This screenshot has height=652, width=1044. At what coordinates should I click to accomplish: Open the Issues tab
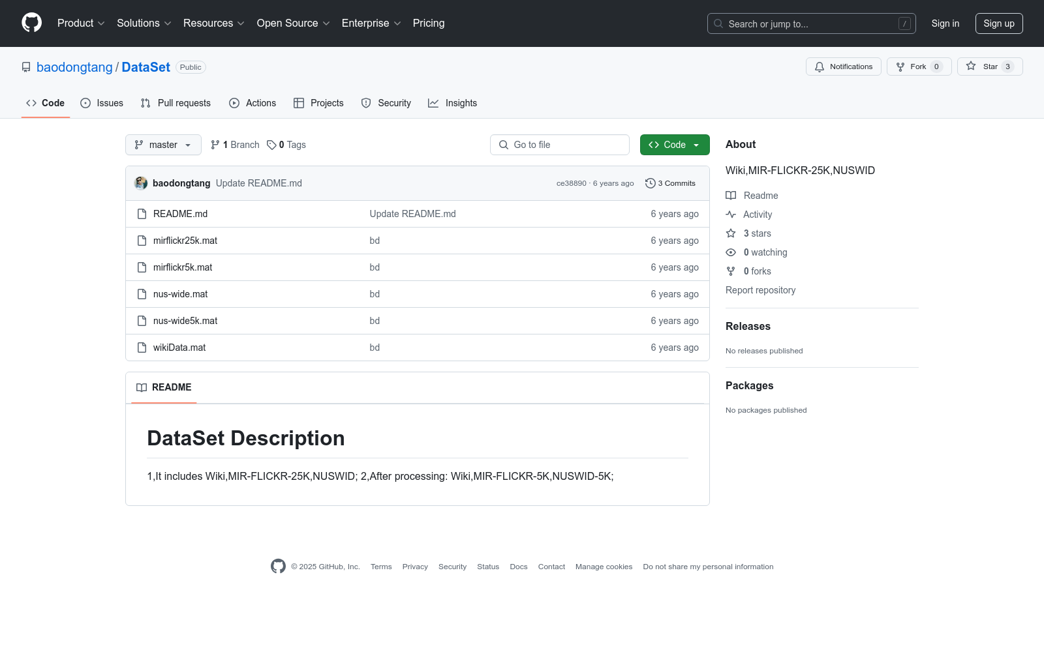102,103
